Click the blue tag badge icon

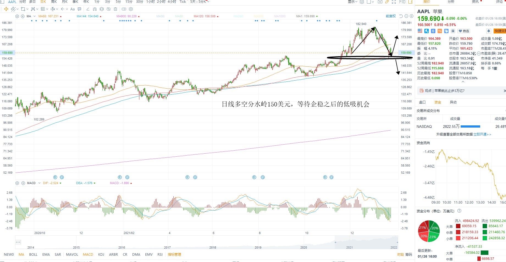point(446,31)
